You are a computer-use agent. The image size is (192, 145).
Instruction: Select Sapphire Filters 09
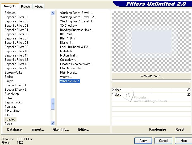(16, 47)
